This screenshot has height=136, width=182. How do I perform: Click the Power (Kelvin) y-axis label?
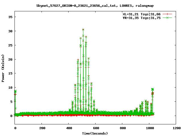tap(3, 68)
